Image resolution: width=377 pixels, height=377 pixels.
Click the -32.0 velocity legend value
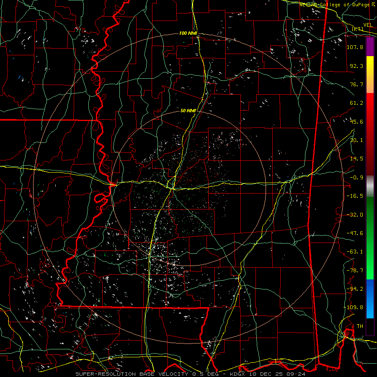tap(355, 215)
